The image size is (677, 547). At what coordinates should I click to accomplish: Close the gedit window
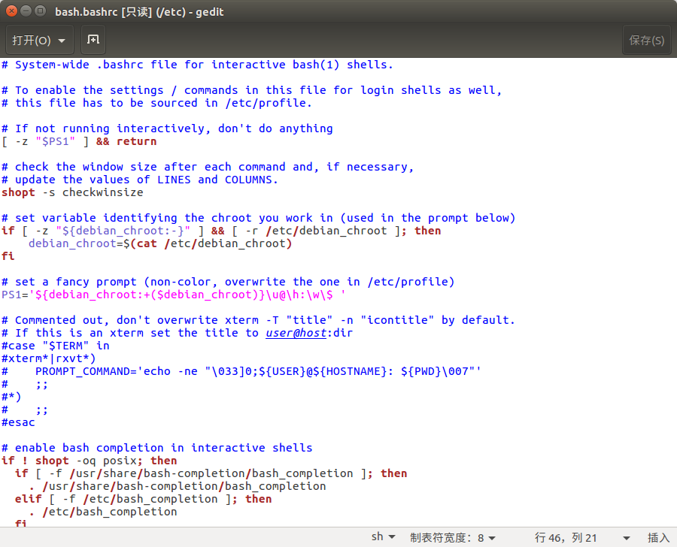tap(11, 11)
